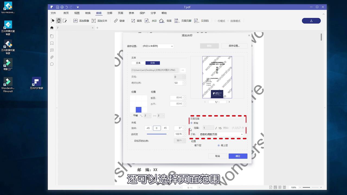This screenshot has height=195, width=347.
Task: Click the Home icon tab
Action: [52, 28]
